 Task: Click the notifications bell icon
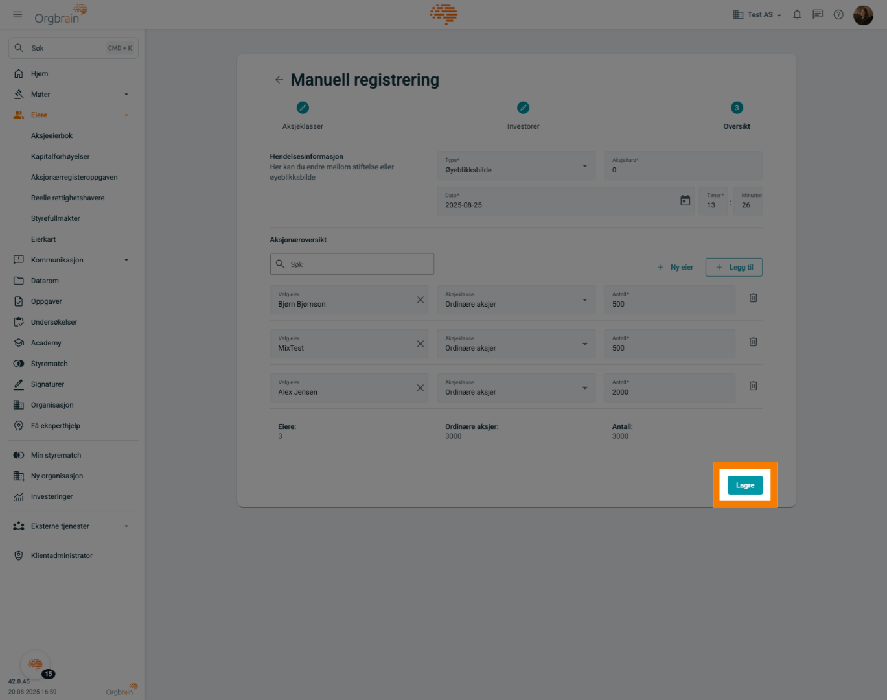[797, 14]
